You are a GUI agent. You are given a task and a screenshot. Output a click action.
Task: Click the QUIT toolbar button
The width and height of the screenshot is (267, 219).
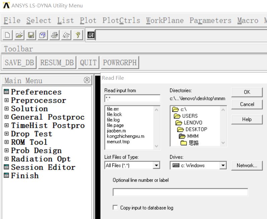click(88, 62)
